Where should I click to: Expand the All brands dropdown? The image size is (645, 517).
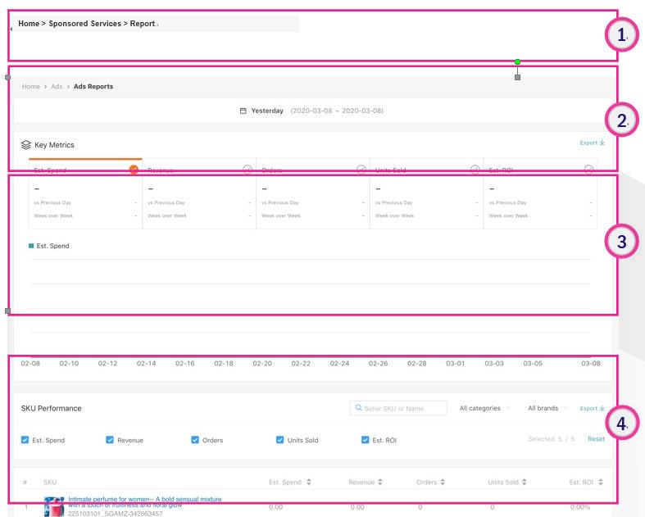pos(547,408)
